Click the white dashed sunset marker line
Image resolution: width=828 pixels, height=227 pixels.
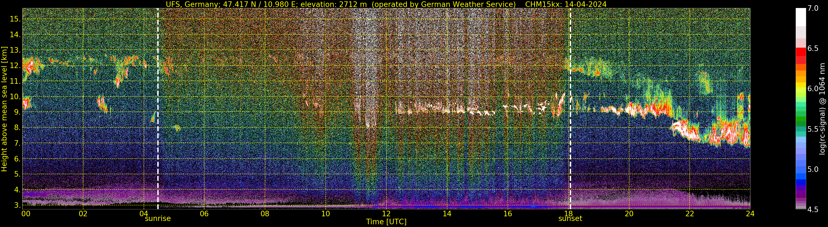tap(570, 109)
